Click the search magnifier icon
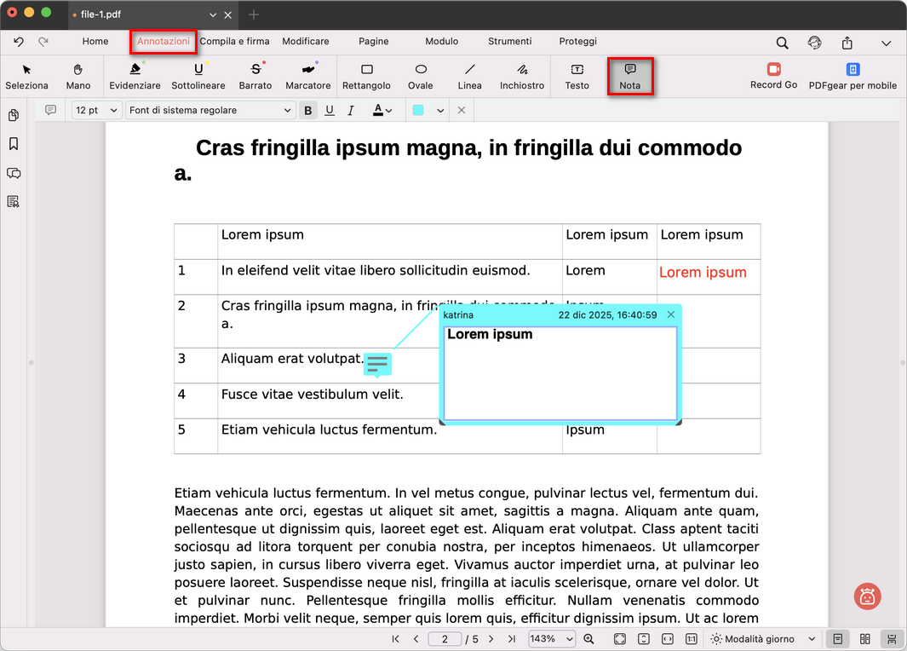907x651 pixels. [x=782, y=43]
